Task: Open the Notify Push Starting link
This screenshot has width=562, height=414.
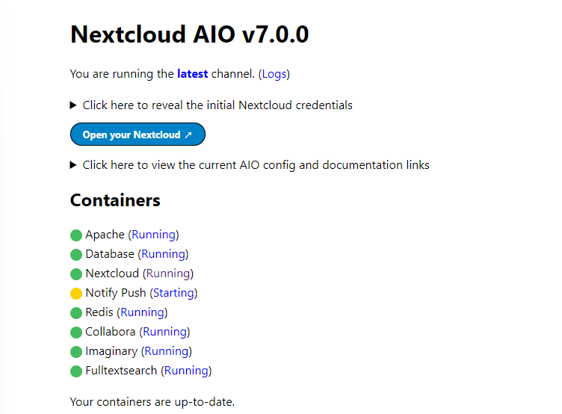Action: tap(173, 293)
